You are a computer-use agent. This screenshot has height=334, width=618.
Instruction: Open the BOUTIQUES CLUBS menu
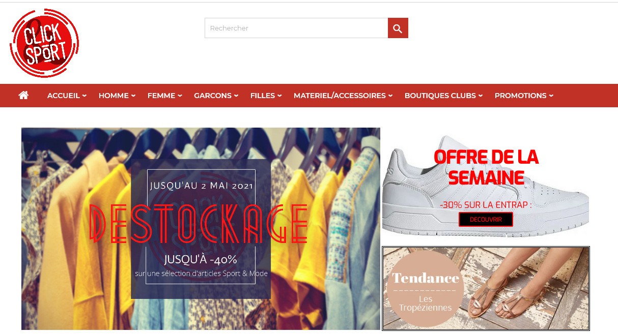point(443,96)
